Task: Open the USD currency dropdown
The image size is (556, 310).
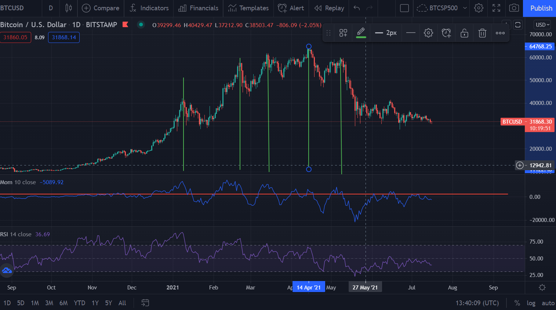Action: point(543,25)
